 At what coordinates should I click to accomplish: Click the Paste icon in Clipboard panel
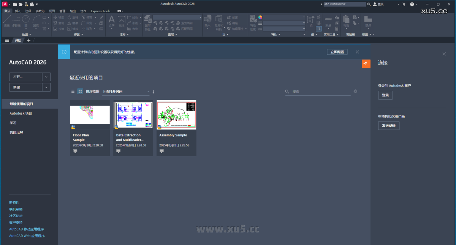[x=346, y=20]
